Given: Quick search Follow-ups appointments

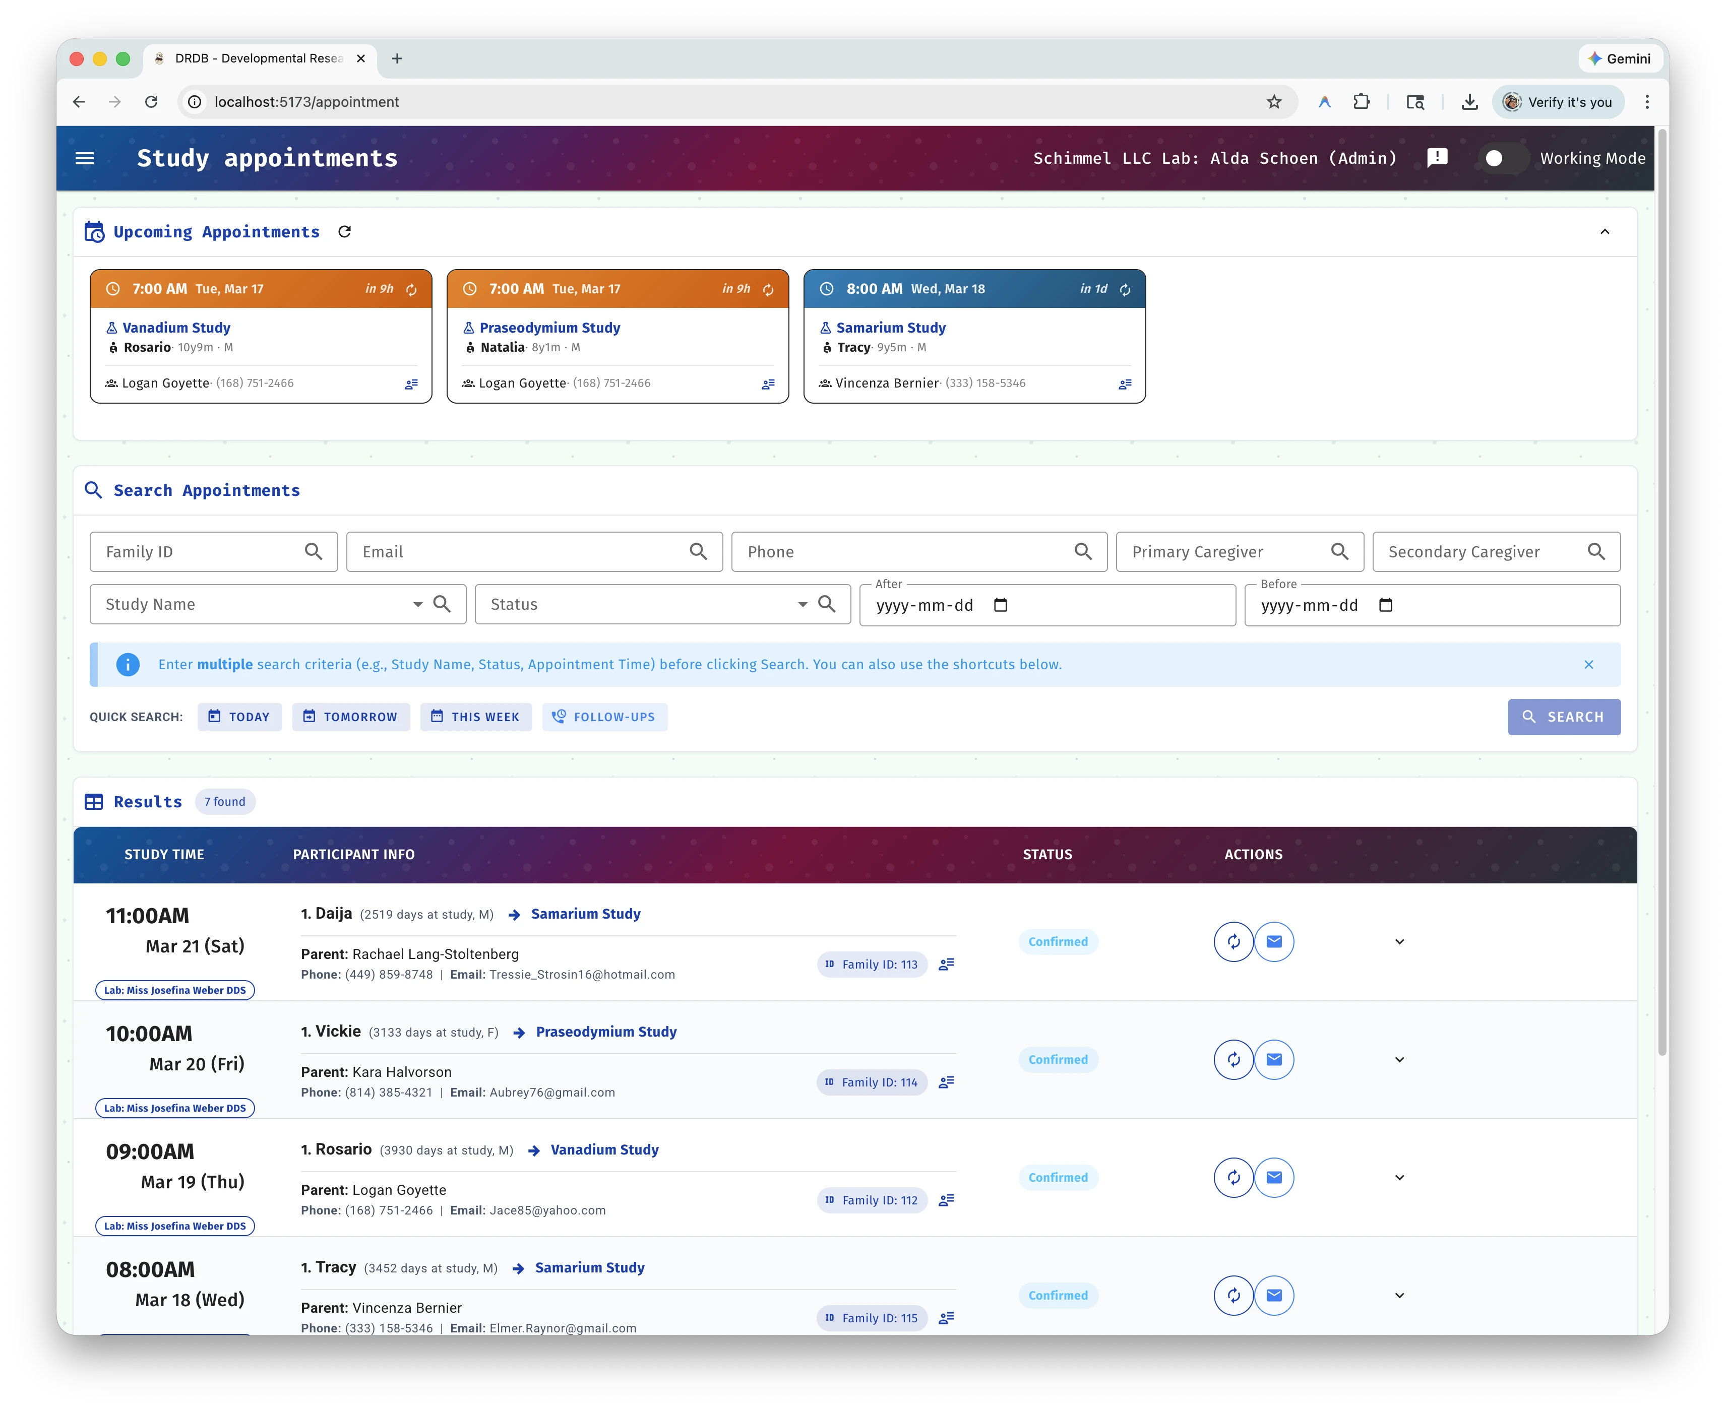Looking at the screenshot, I should 604,717.
